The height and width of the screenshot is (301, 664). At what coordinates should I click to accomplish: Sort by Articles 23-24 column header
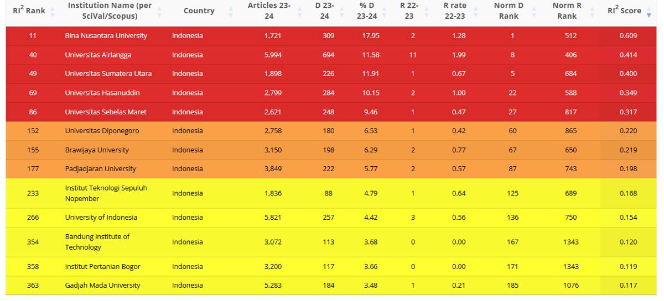(x=269, y=10)
